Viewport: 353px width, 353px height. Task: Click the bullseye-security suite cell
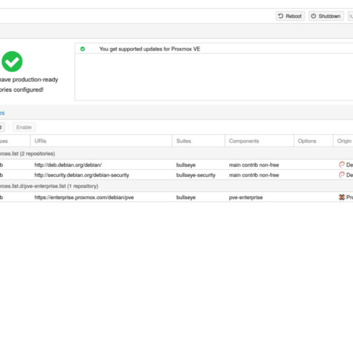coord(196,175)
